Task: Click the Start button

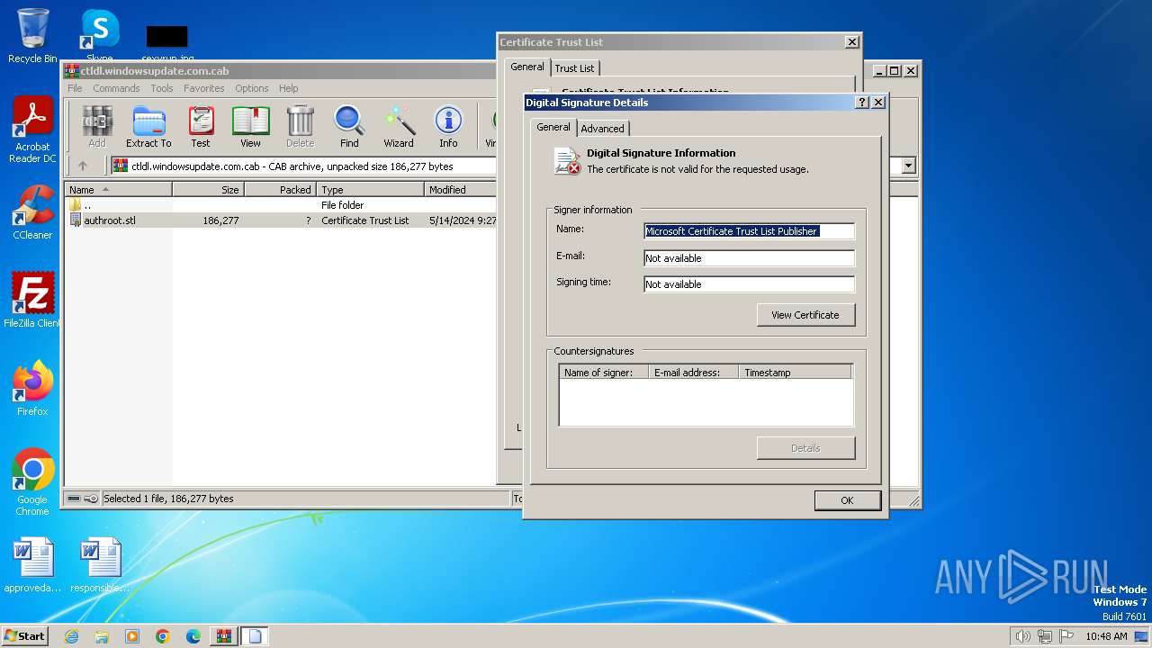Action: [x=24, y=636]
